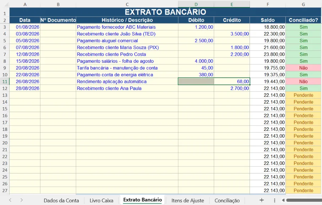Select credit value 3.500,00
322x205 pixels.
tap(231, 34)
